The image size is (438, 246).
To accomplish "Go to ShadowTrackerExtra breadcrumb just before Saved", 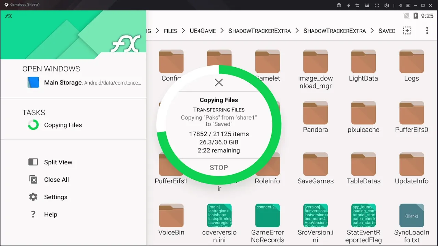I will pos(335,31).
